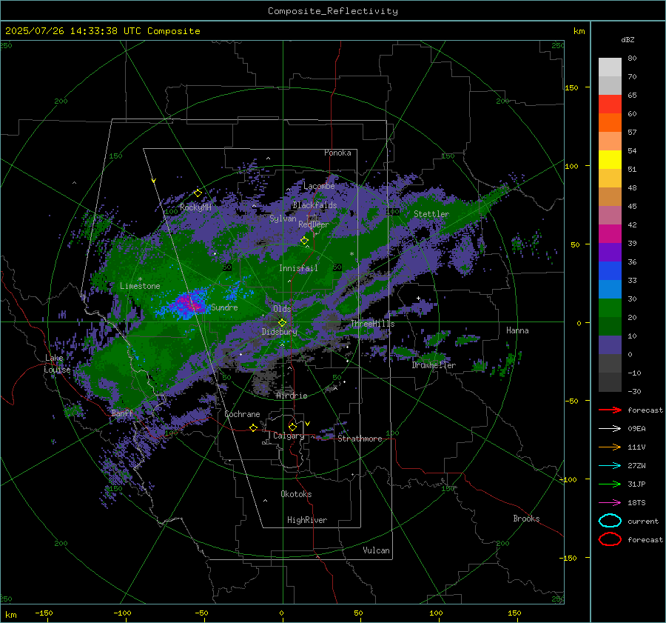Click the red forecast arrow in legend

click(x=610, y=410)
